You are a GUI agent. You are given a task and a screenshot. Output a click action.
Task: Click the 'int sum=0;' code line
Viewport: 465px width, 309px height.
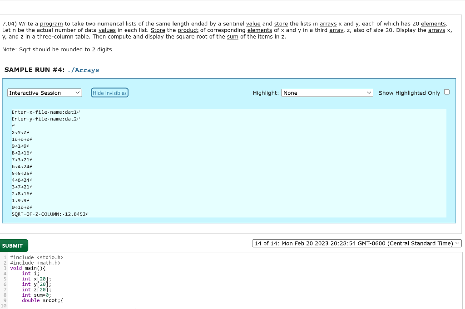[36, 295]
